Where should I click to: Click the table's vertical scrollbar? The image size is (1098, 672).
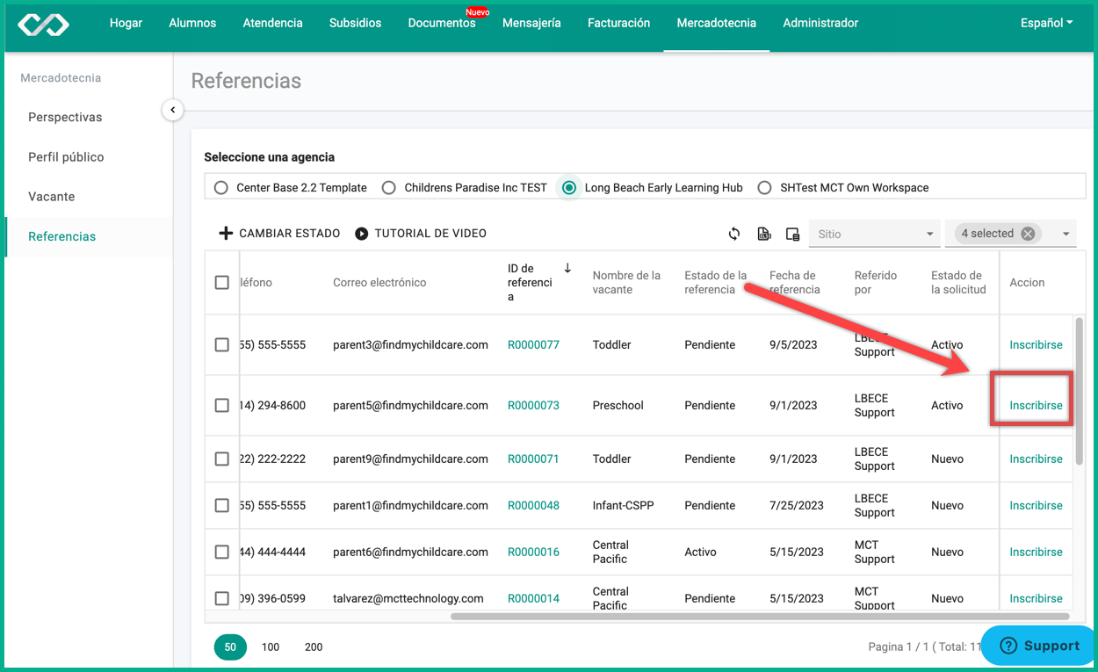point(1080,391)
